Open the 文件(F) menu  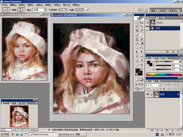[4, 5]
